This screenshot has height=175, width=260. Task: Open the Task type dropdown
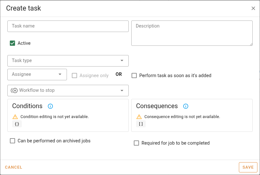[68, 61]
